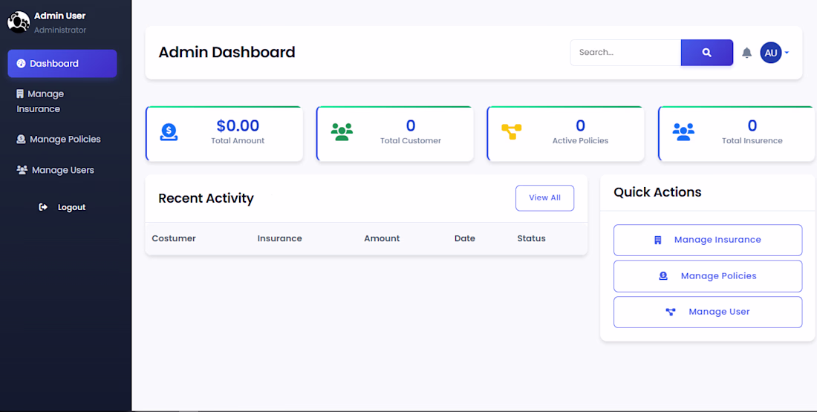Go to Manage Insurance in the sidebar

tap(62, 102)
